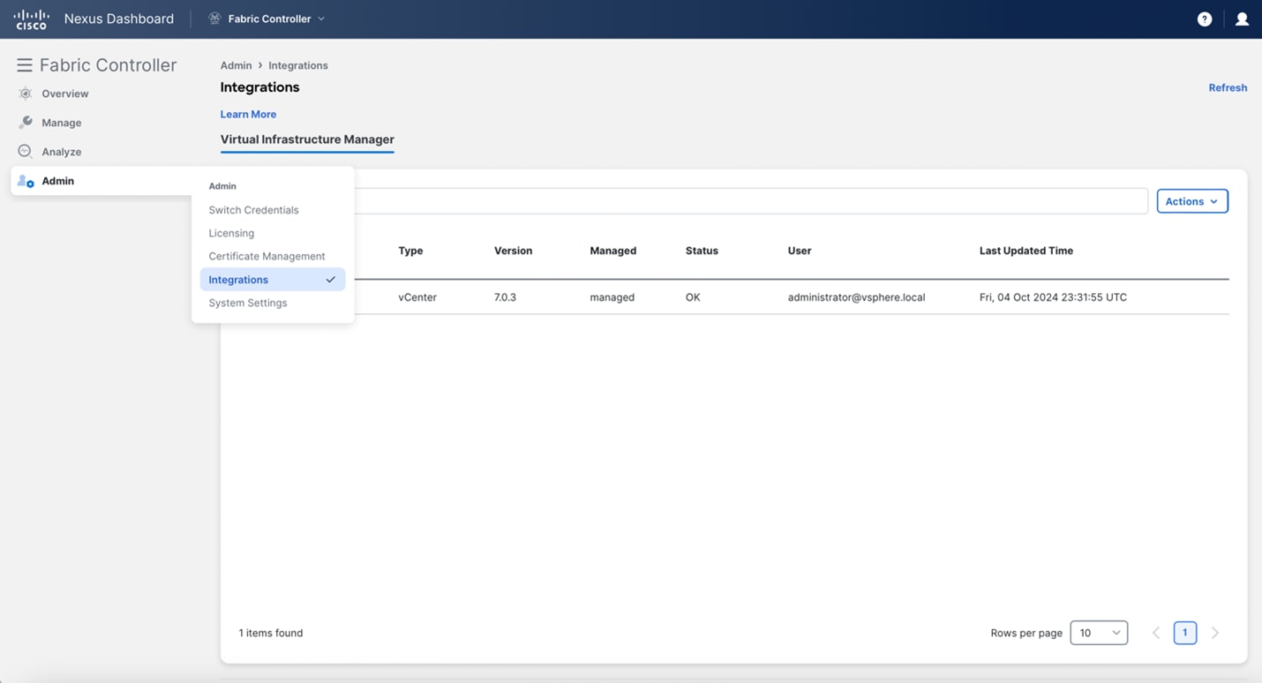Viewport: 1262px width, 683px height.
Task: Click the previous page arrow
Action: (x=1156, y=633)
